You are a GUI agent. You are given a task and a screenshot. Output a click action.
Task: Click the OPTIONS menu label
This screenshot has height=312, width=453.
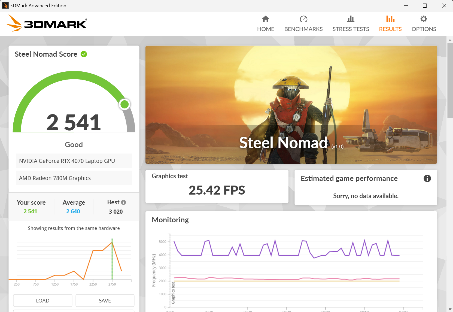(424, 29)
